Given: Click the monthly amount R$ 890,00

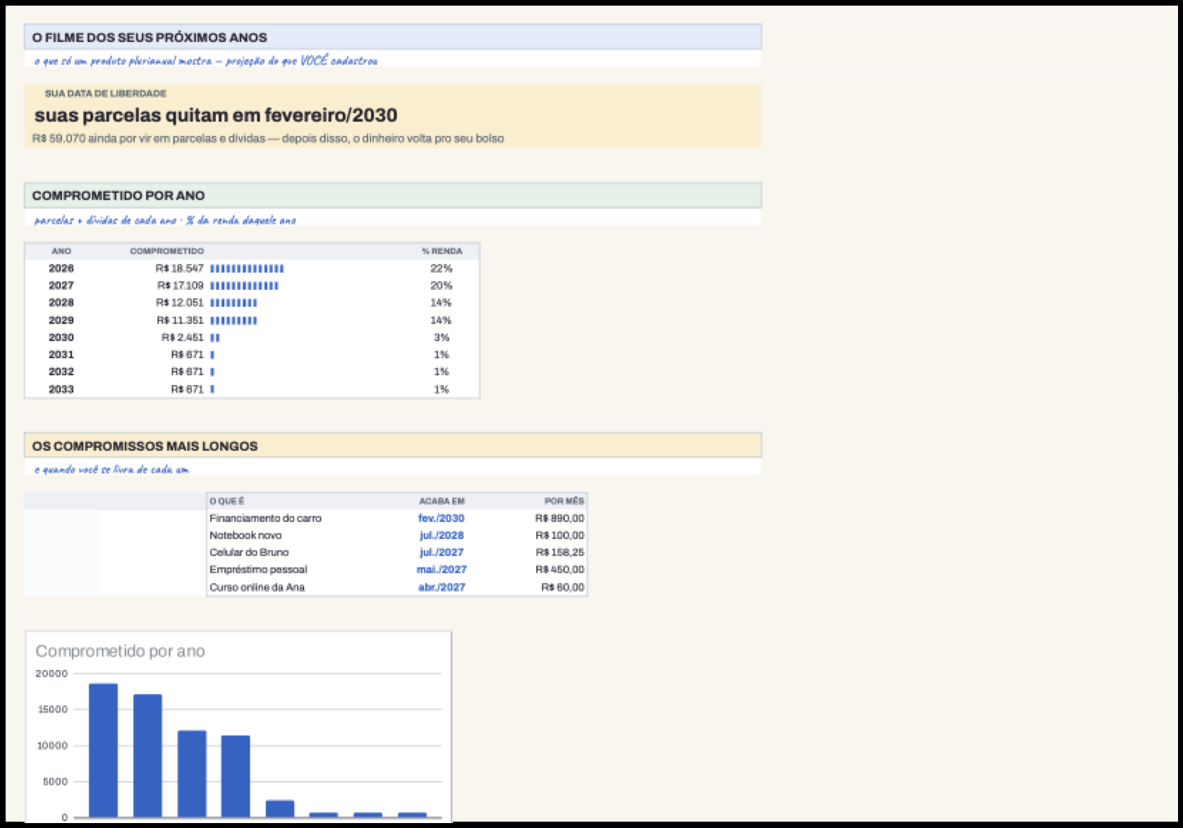Looking at the screenshot, I should [x=560, y=518].
